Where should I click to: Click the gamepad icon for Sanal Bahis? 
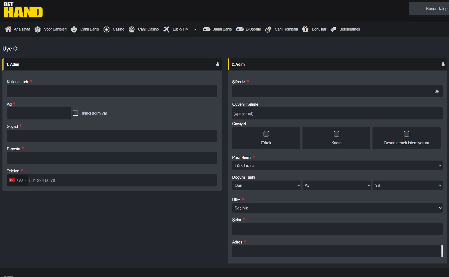tap(207, 29)
